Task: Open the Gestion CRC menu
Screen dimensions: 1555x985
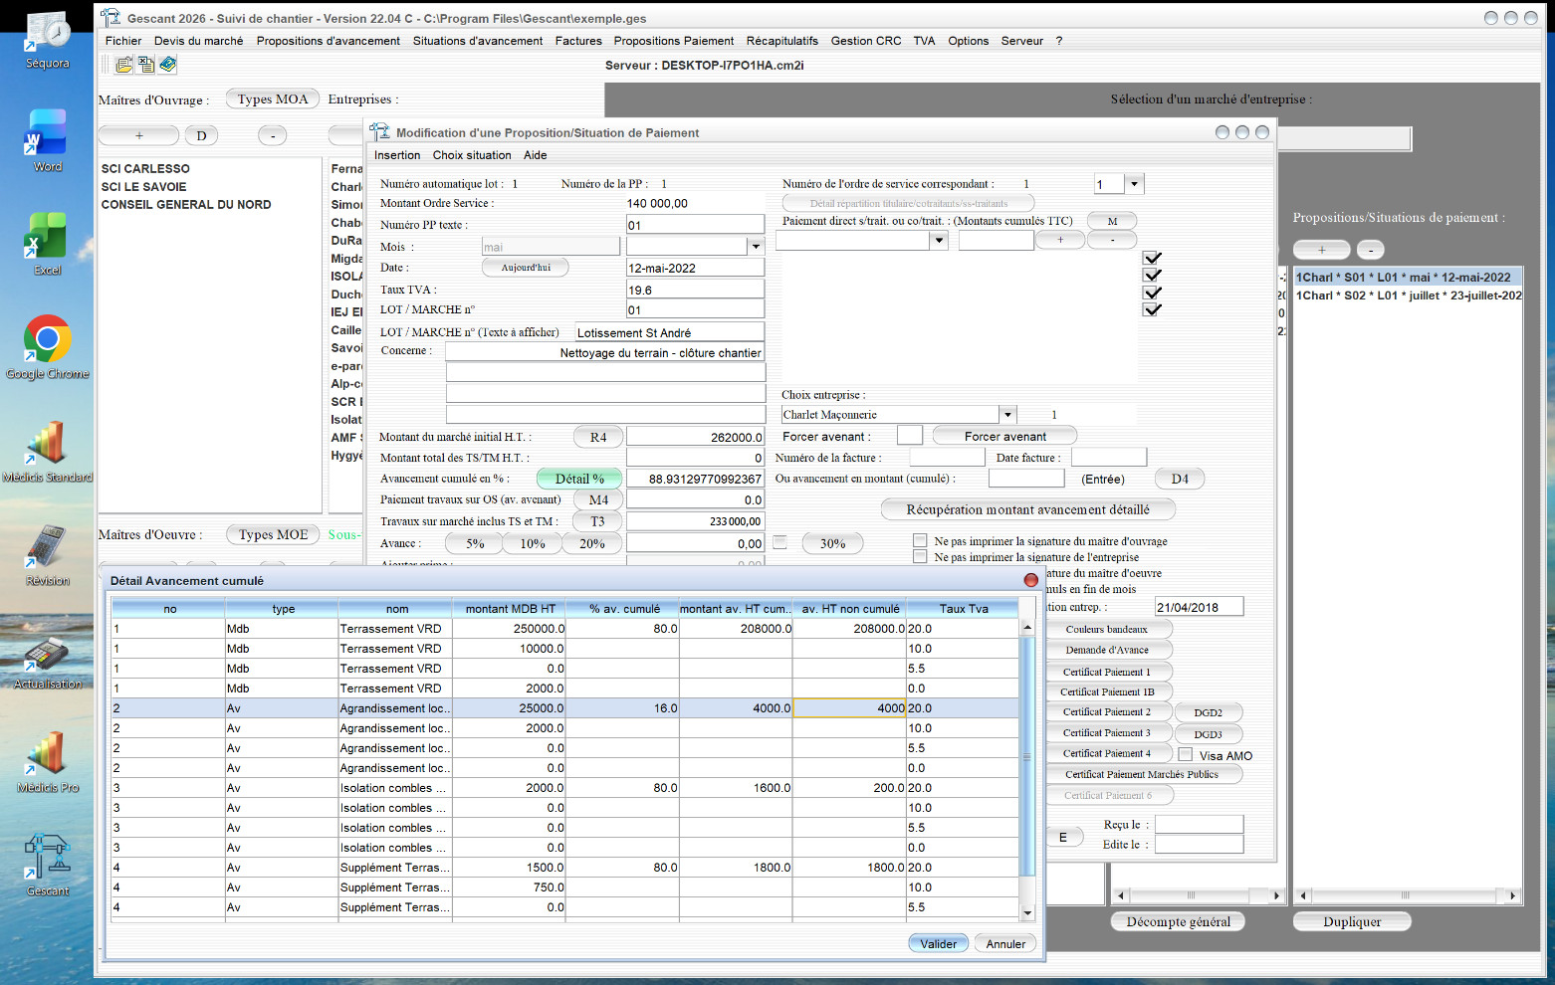Action: tap(866, 41)
